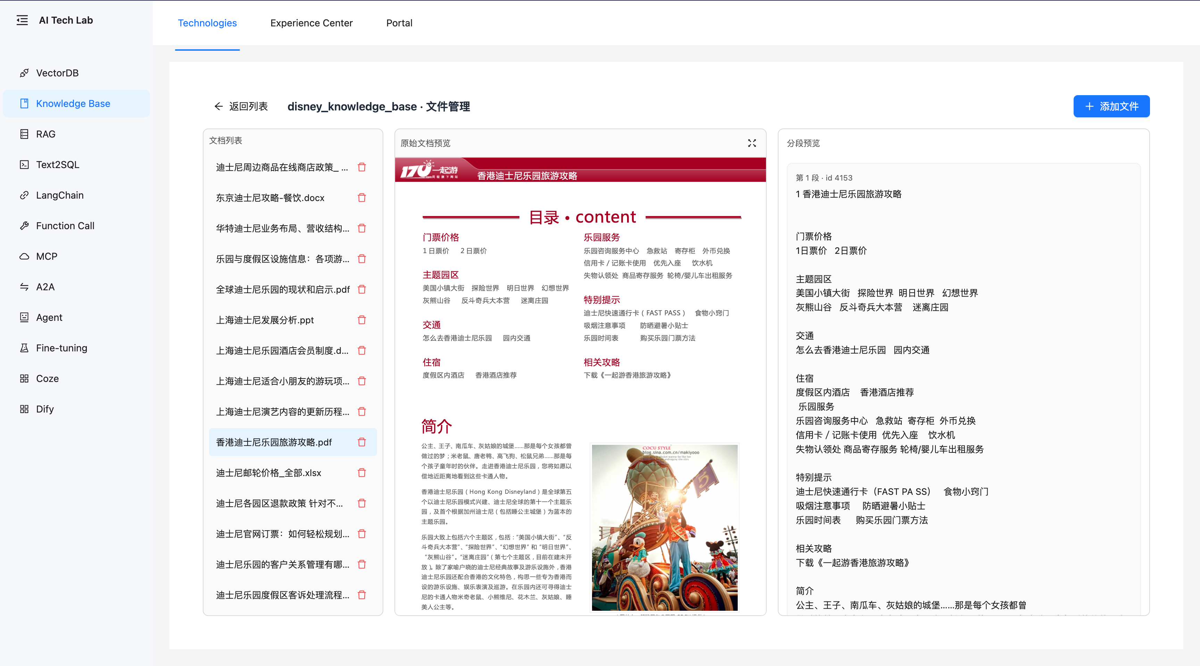Click the A2A swap arrows icon
The image size is (1200, 666).
(24, 287)
